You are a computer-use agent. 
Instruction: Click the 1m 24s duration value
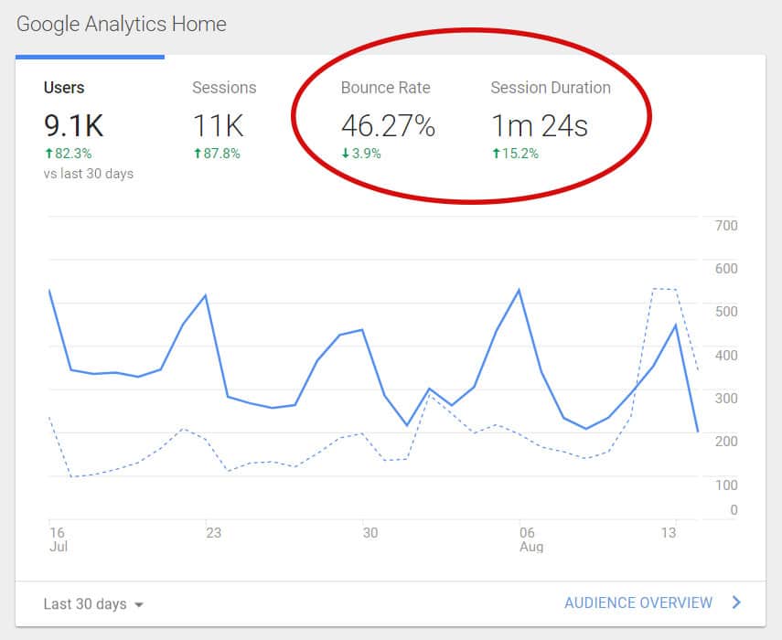pos(540,125)
